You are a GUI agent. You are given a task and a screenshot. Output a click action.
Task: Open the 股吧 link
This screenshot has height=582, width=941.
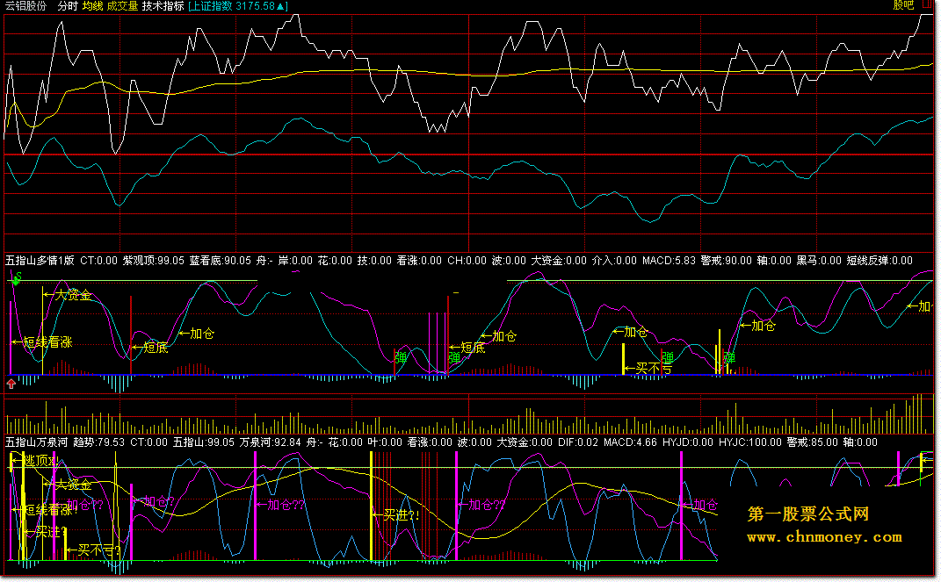click(x=903, y=5)
